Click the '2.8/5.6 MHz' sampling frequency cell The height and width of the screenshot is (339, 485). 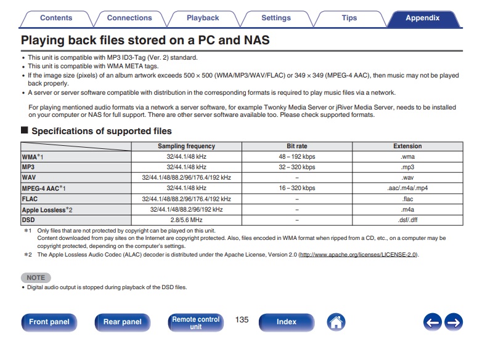tap(187, 220)
